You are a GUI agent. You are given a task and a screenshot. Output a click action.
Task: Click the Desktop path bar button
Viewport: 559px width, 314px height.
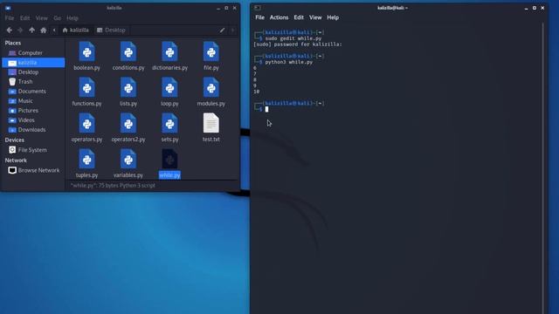coord(111,31)
